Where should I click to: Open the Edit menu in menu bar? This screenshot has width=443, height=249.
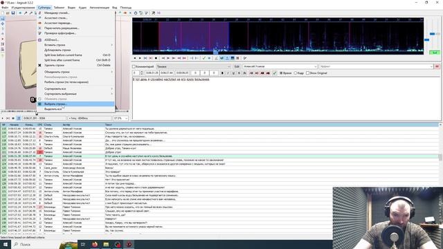coord(23,8)
